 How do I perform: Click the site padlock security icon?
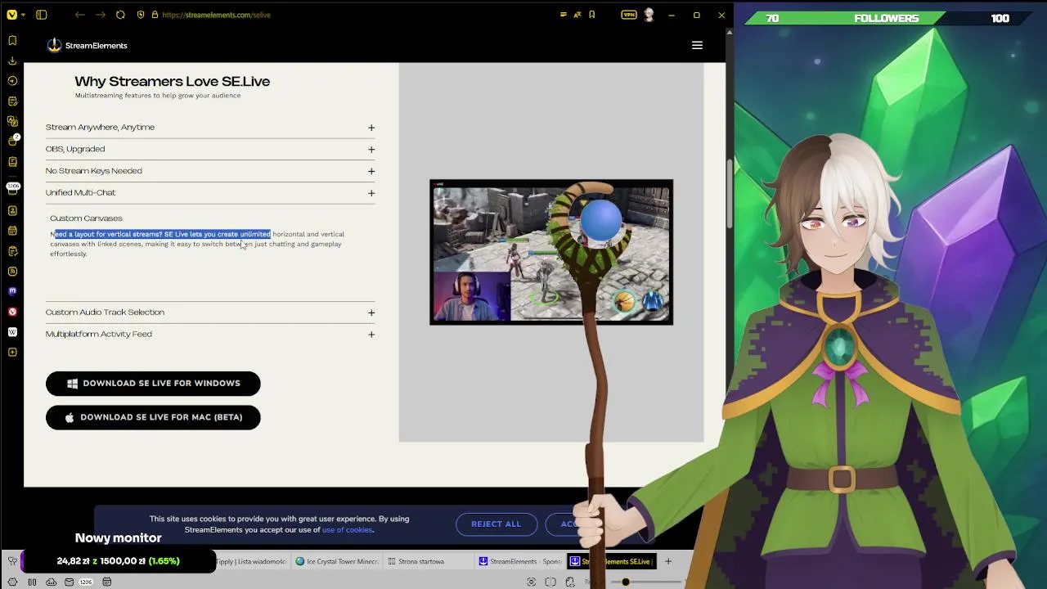(x=154, y=15)
